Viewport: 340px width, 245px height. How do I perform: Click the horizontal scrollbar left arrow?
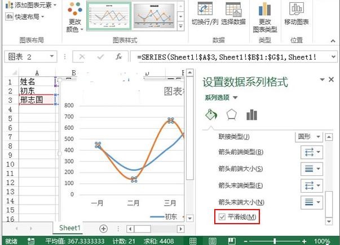tap(130, 229)
